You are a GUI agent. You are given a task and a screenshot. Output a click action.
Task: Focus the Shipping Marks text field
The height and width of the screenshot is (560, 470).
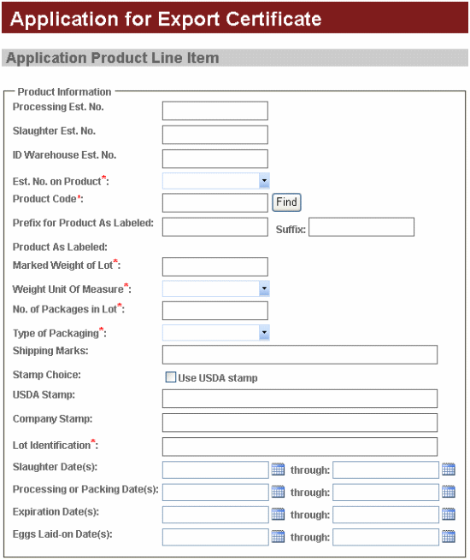[299, 354]
